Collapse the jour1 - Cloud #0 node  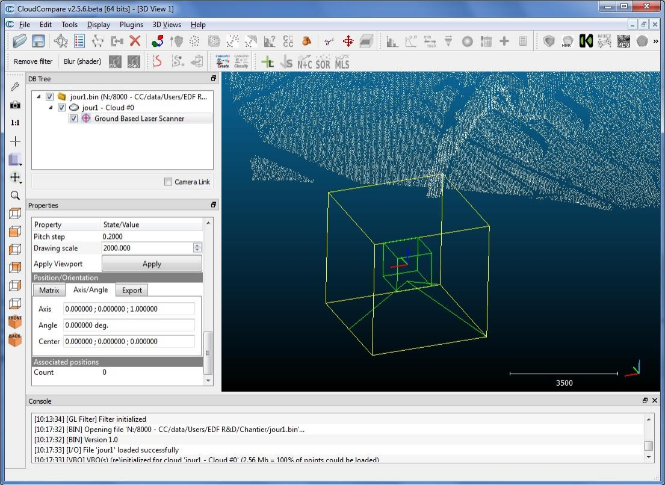(x=51, y=108)
